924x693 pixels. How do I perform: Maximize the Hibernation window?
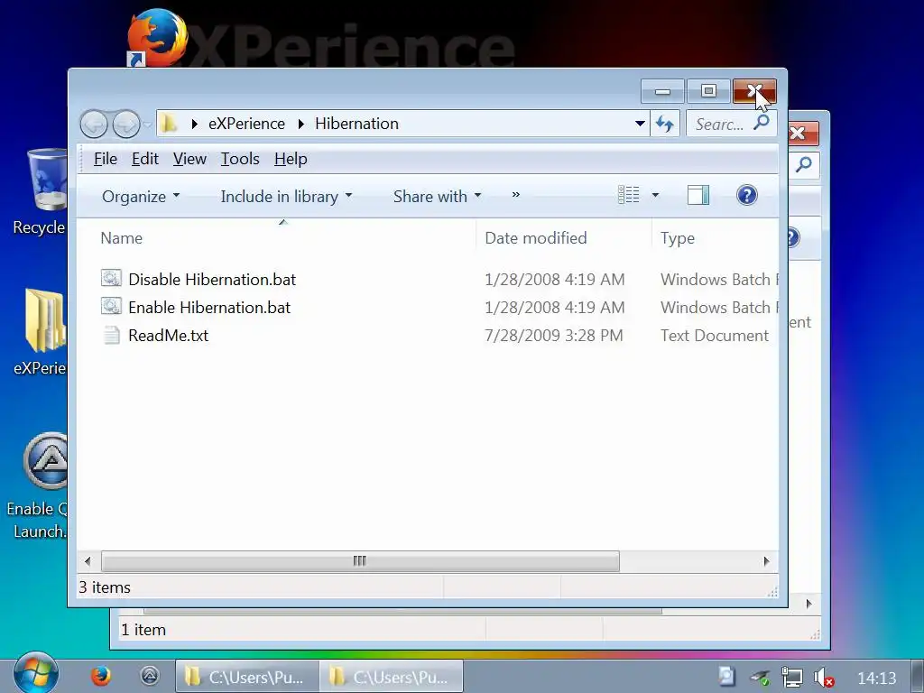(x=708, y=91)
